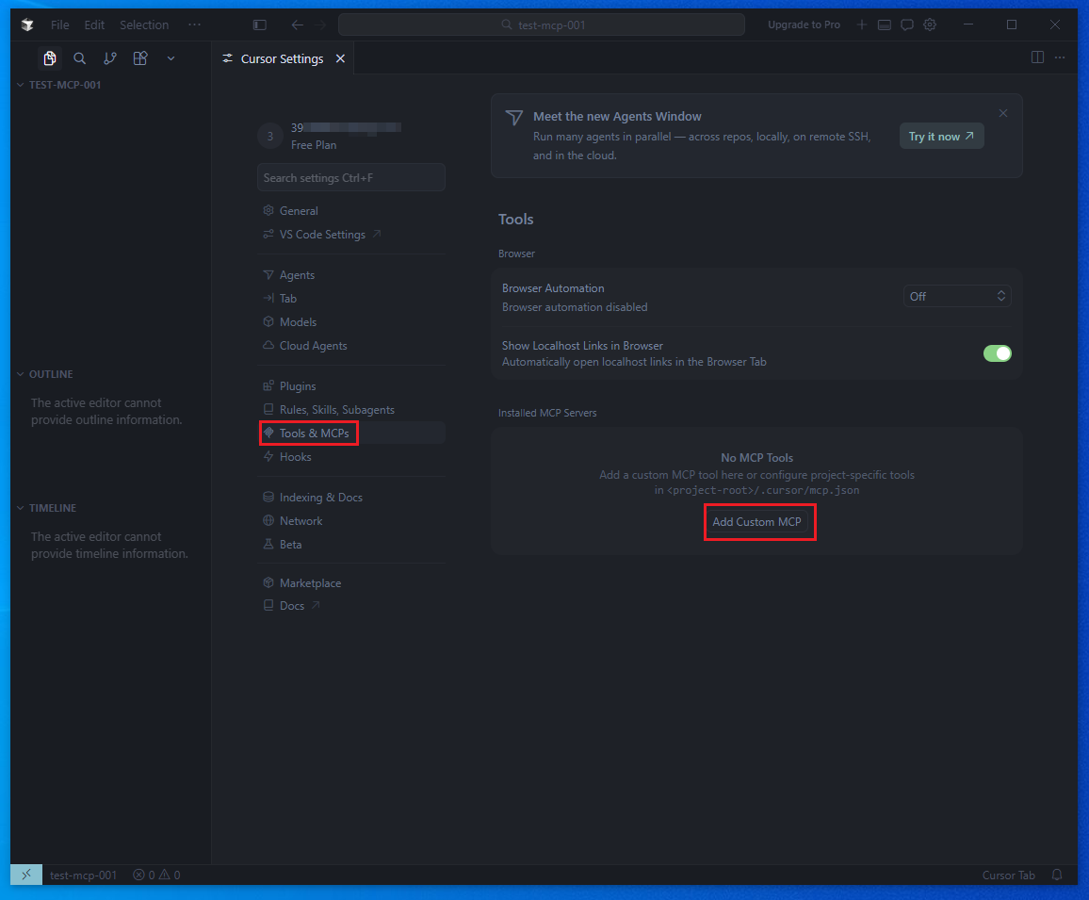Open the chat bubble icon in title bar
The width and height of the screenshot is (1089, 900).
[x=907, y=25]
